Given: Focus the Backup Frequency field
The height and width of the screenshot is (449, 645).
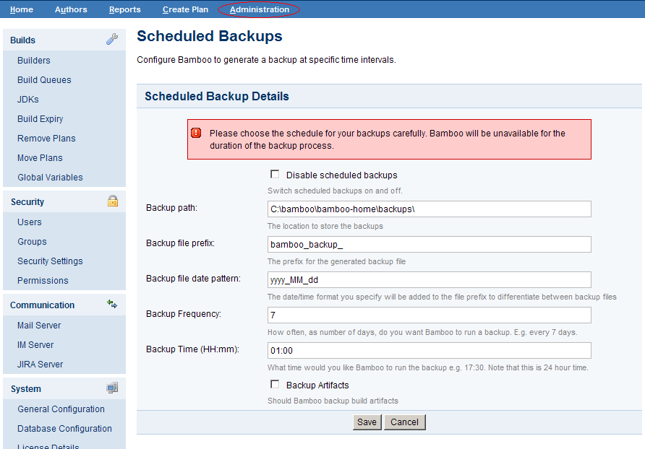Looking at the screenshot, I should pos(429,315).
